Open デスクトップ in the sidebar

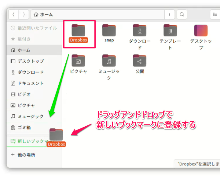click(34, 61)
